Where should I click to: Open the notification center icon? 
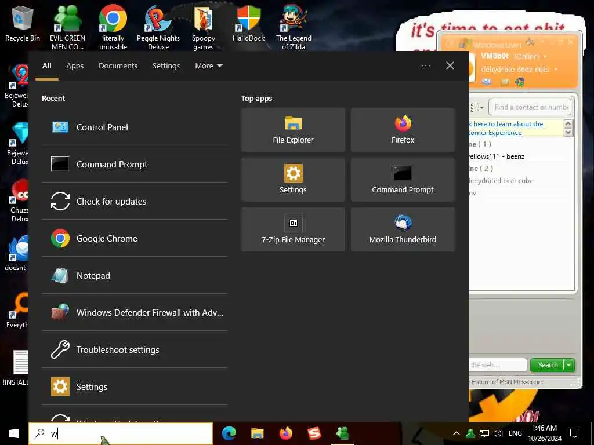pos(575,433)
